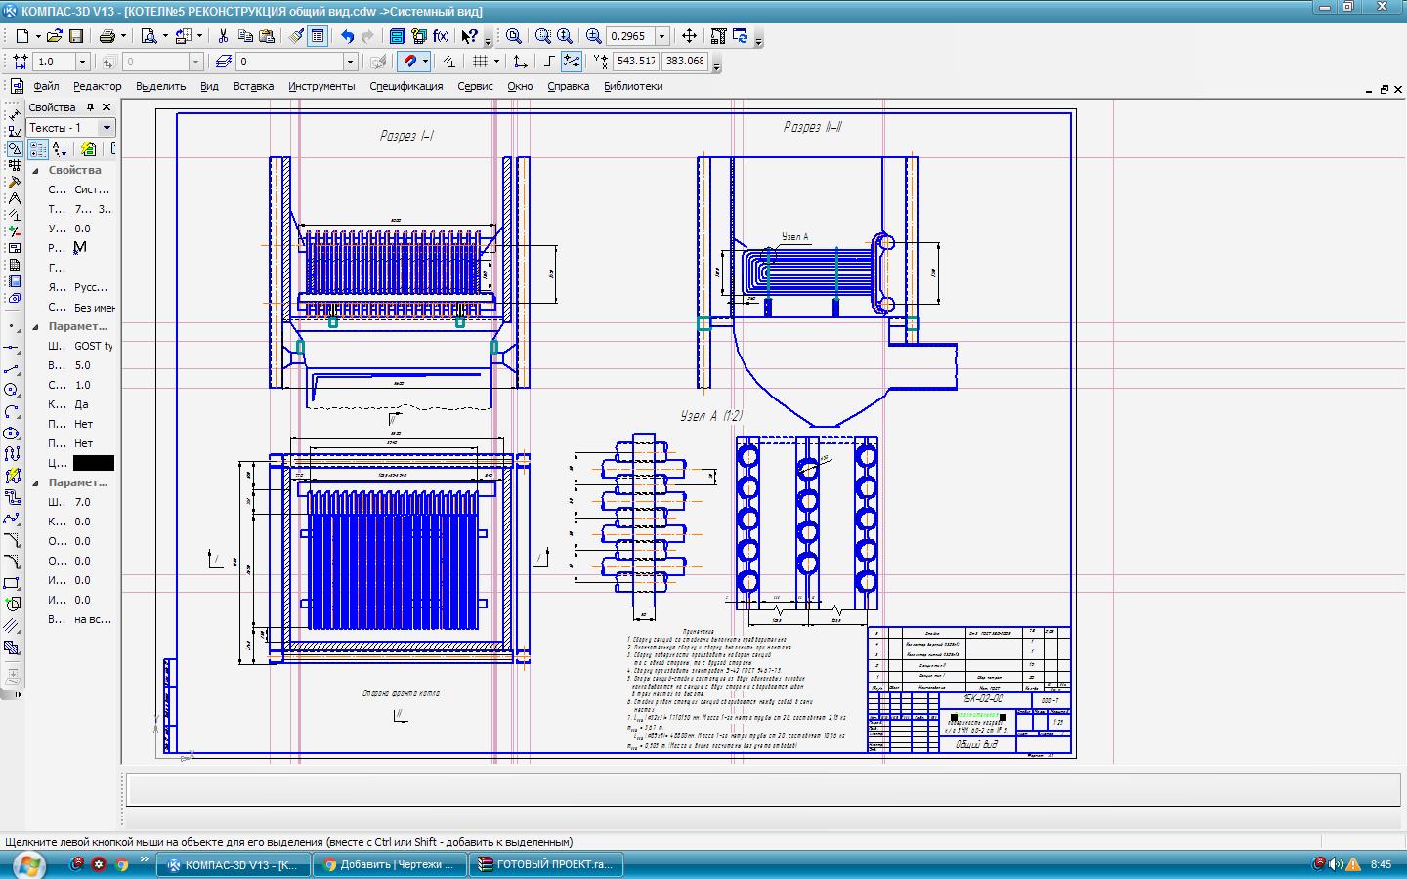Screen dimensions: 1407x879
Task: Click the black text color swatch
Action: pyautogui.click(x=94, y=463)
